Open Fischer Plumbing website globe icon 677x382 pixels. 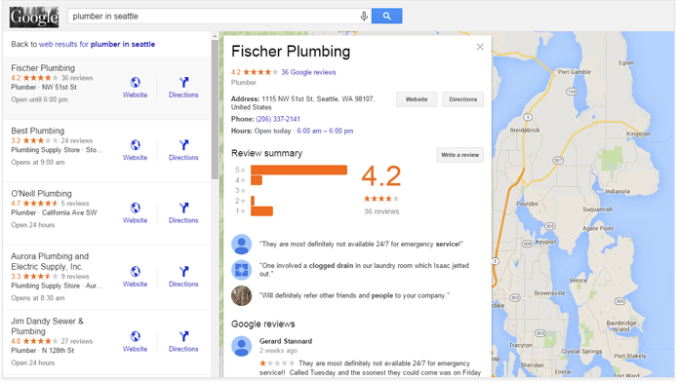136,83
